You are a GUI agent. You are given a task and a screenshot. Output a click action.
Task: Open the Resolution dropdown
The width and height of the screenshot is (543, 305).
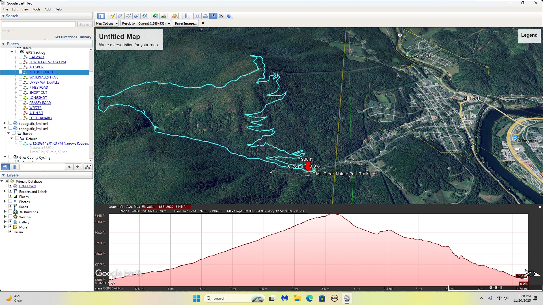[x=146, y=23]
